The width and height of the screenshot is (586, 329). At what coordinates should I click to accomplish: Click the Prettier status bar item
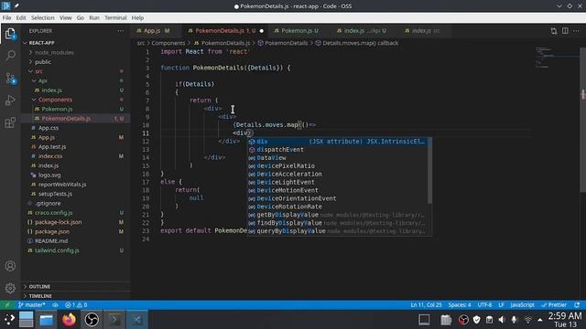coord(554,304)
